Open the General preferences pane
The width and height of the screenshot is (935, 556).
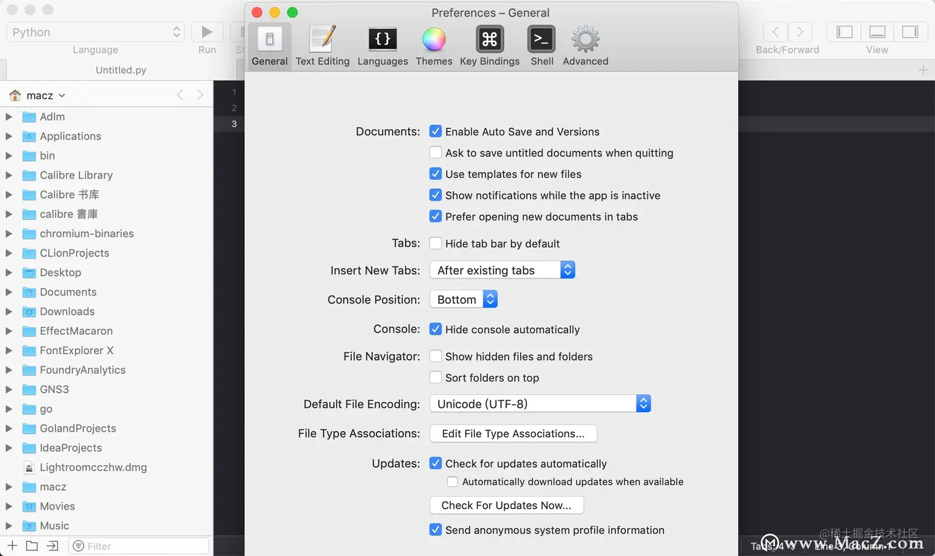coord(270,46)
